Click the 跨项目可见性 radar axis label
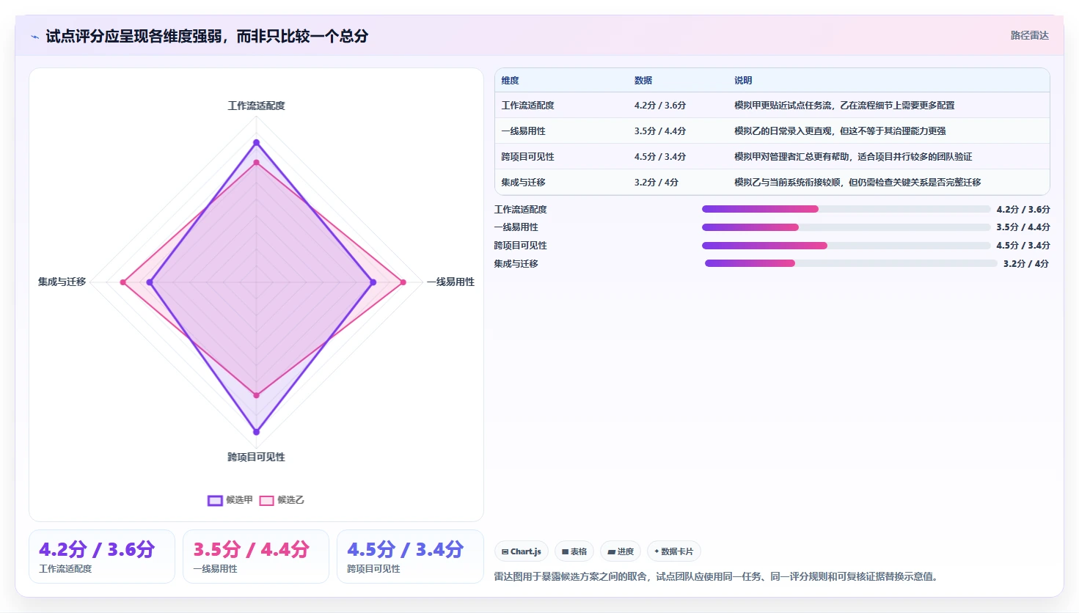This screenshot has width=1079, height=613. 256,457
